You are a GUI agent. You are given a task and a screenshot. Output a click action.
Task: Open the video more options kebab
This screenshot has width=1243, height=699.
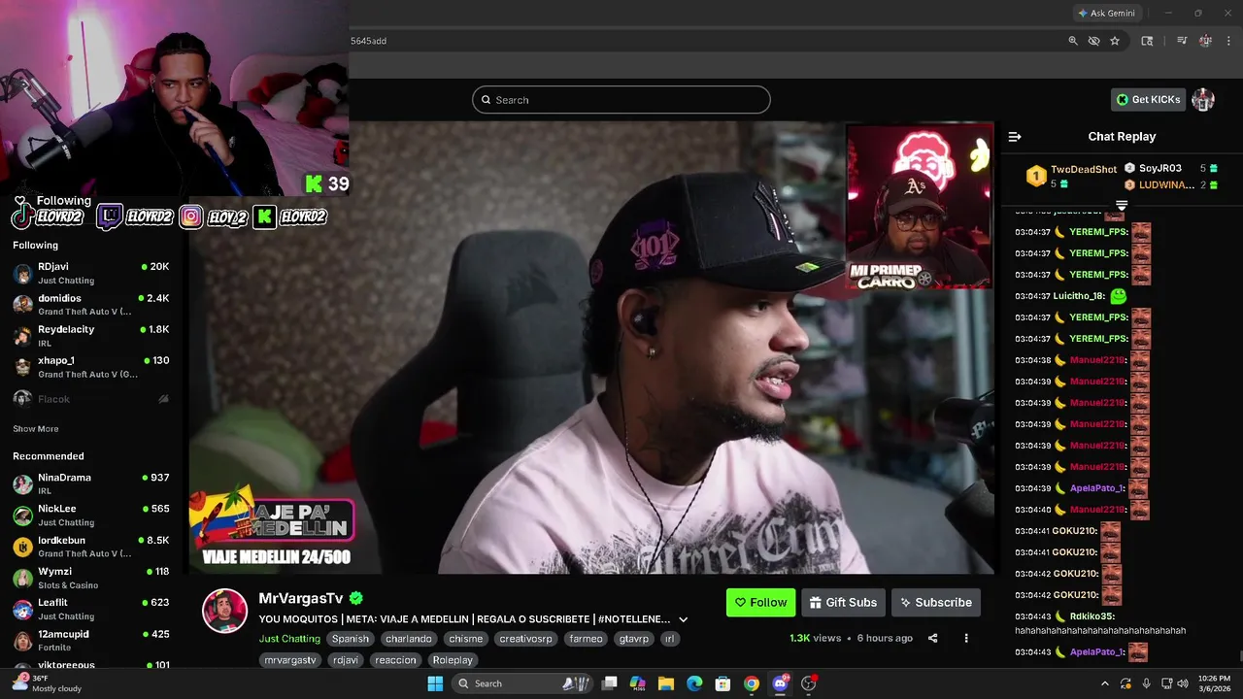tap(966, 638)
